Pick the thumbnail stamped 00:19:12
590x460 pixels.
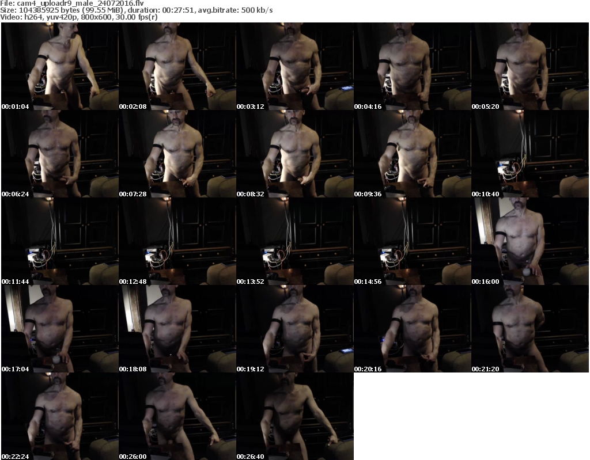[295, 329]
